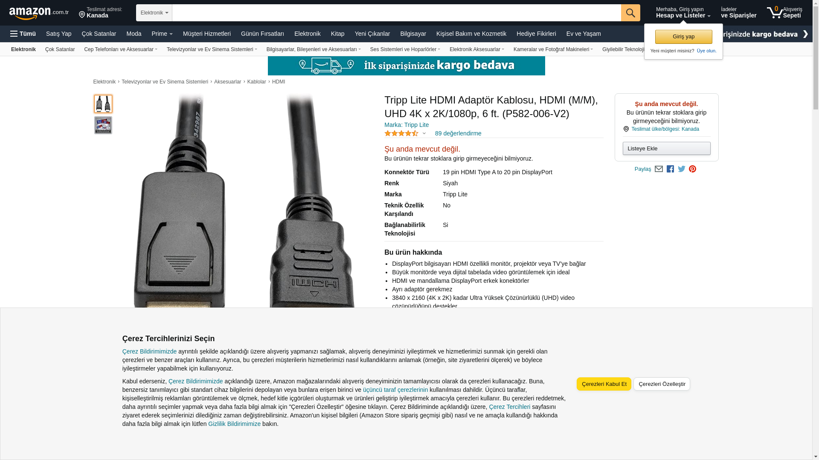The width and height of the screenshot is (819, 460).
Task: Share product on Pinterest icon
Action: [x=693, y=169]
